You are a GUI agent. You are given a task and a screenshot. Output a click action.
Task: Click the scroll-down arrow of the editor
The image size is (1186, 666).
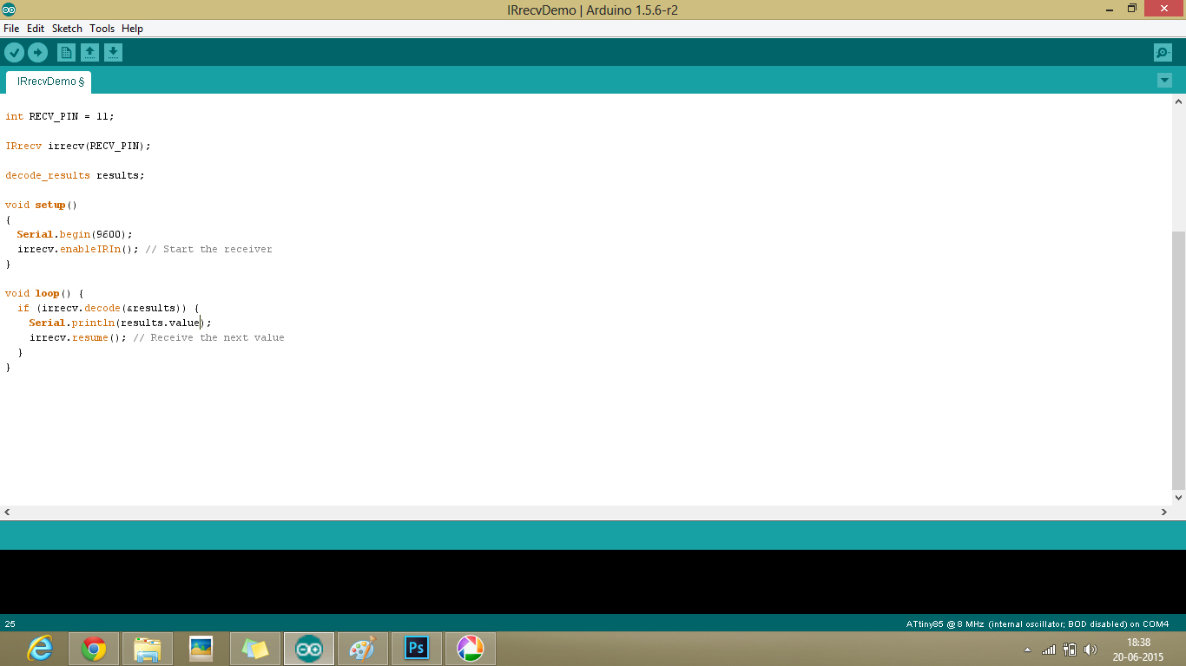[1178, 498]
